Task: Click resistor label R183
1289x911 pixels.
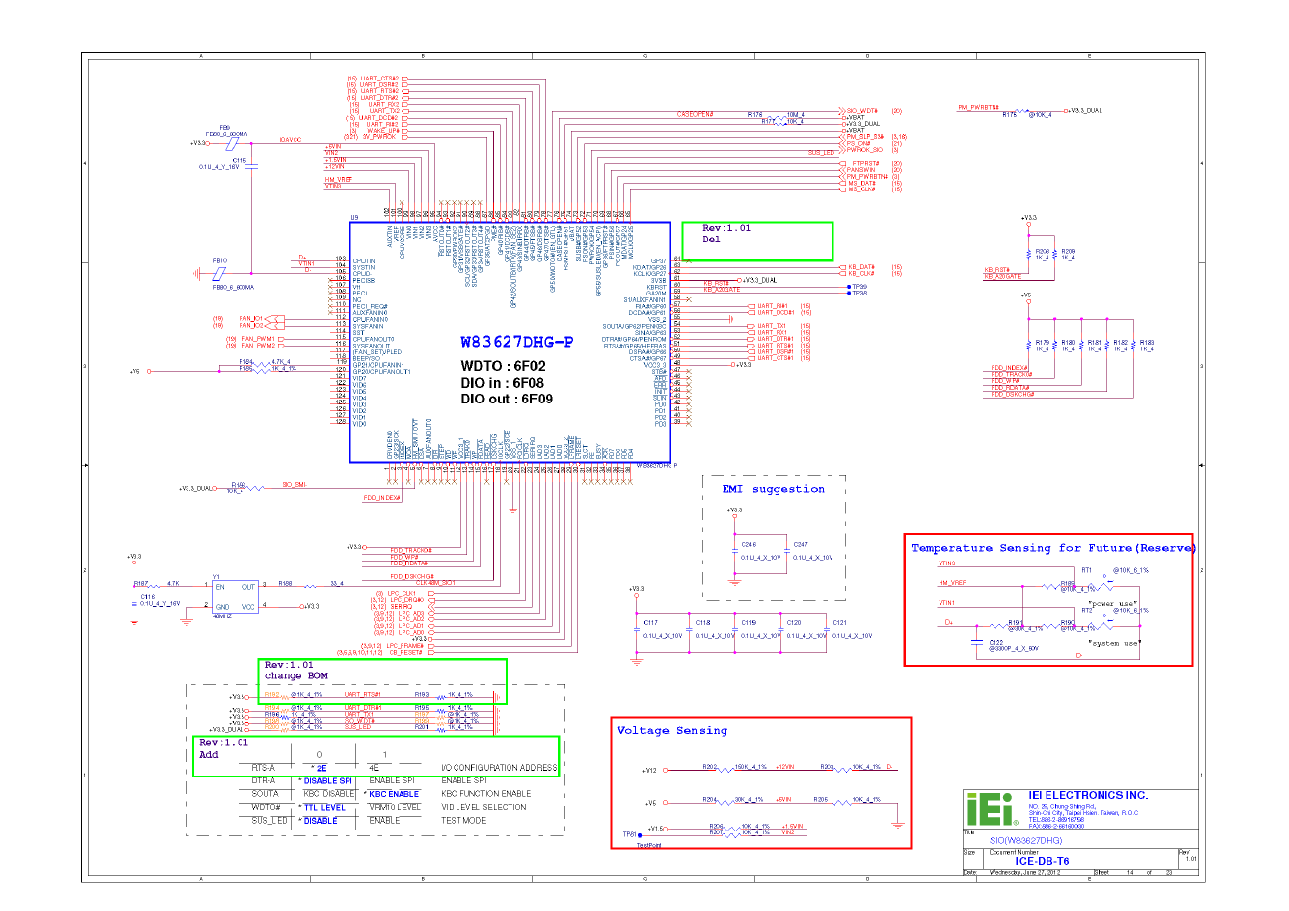Action: pyautogui.click(x=1147, y=343)
